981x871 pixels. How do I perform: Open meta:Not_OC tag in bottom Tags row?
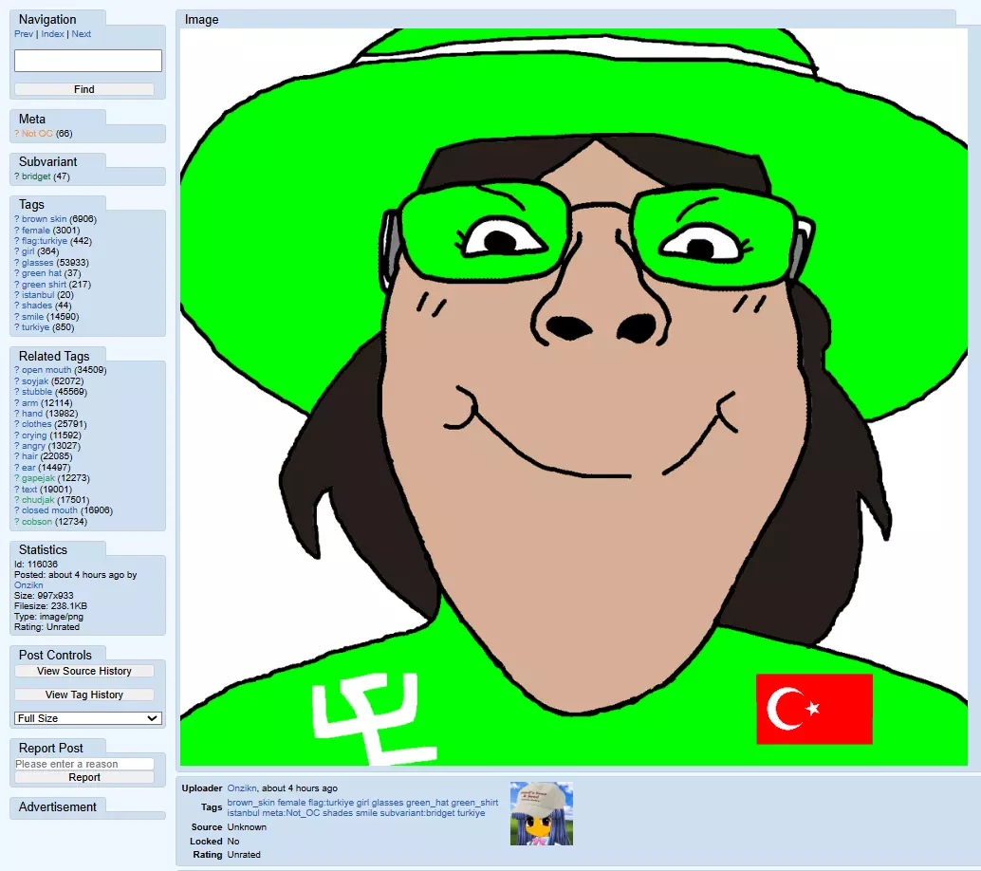tap(291, 813)
